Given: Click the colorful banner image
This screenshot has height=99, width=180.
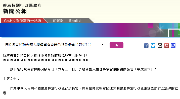Looking at the screenshot, I should [x=90, y=30].
